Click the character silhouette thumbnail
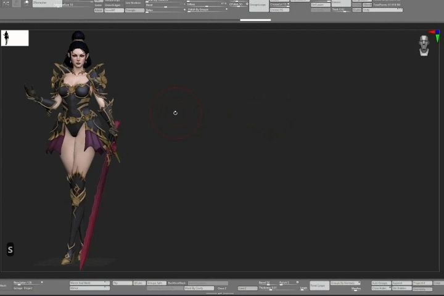 click(x=15, y=38)
